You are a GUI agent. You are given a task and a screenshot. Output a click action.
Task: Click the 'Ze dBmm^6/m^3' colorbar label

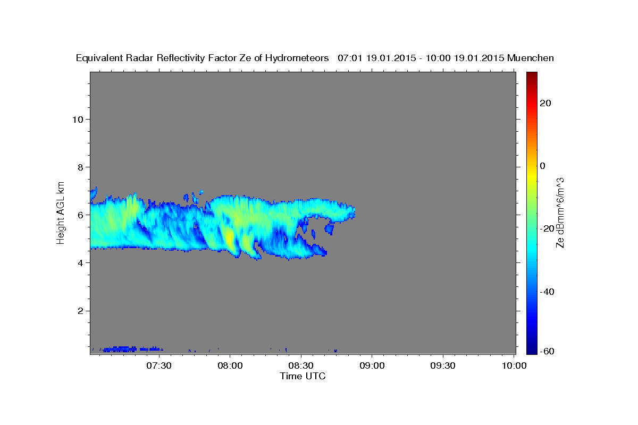pos(559,212)
